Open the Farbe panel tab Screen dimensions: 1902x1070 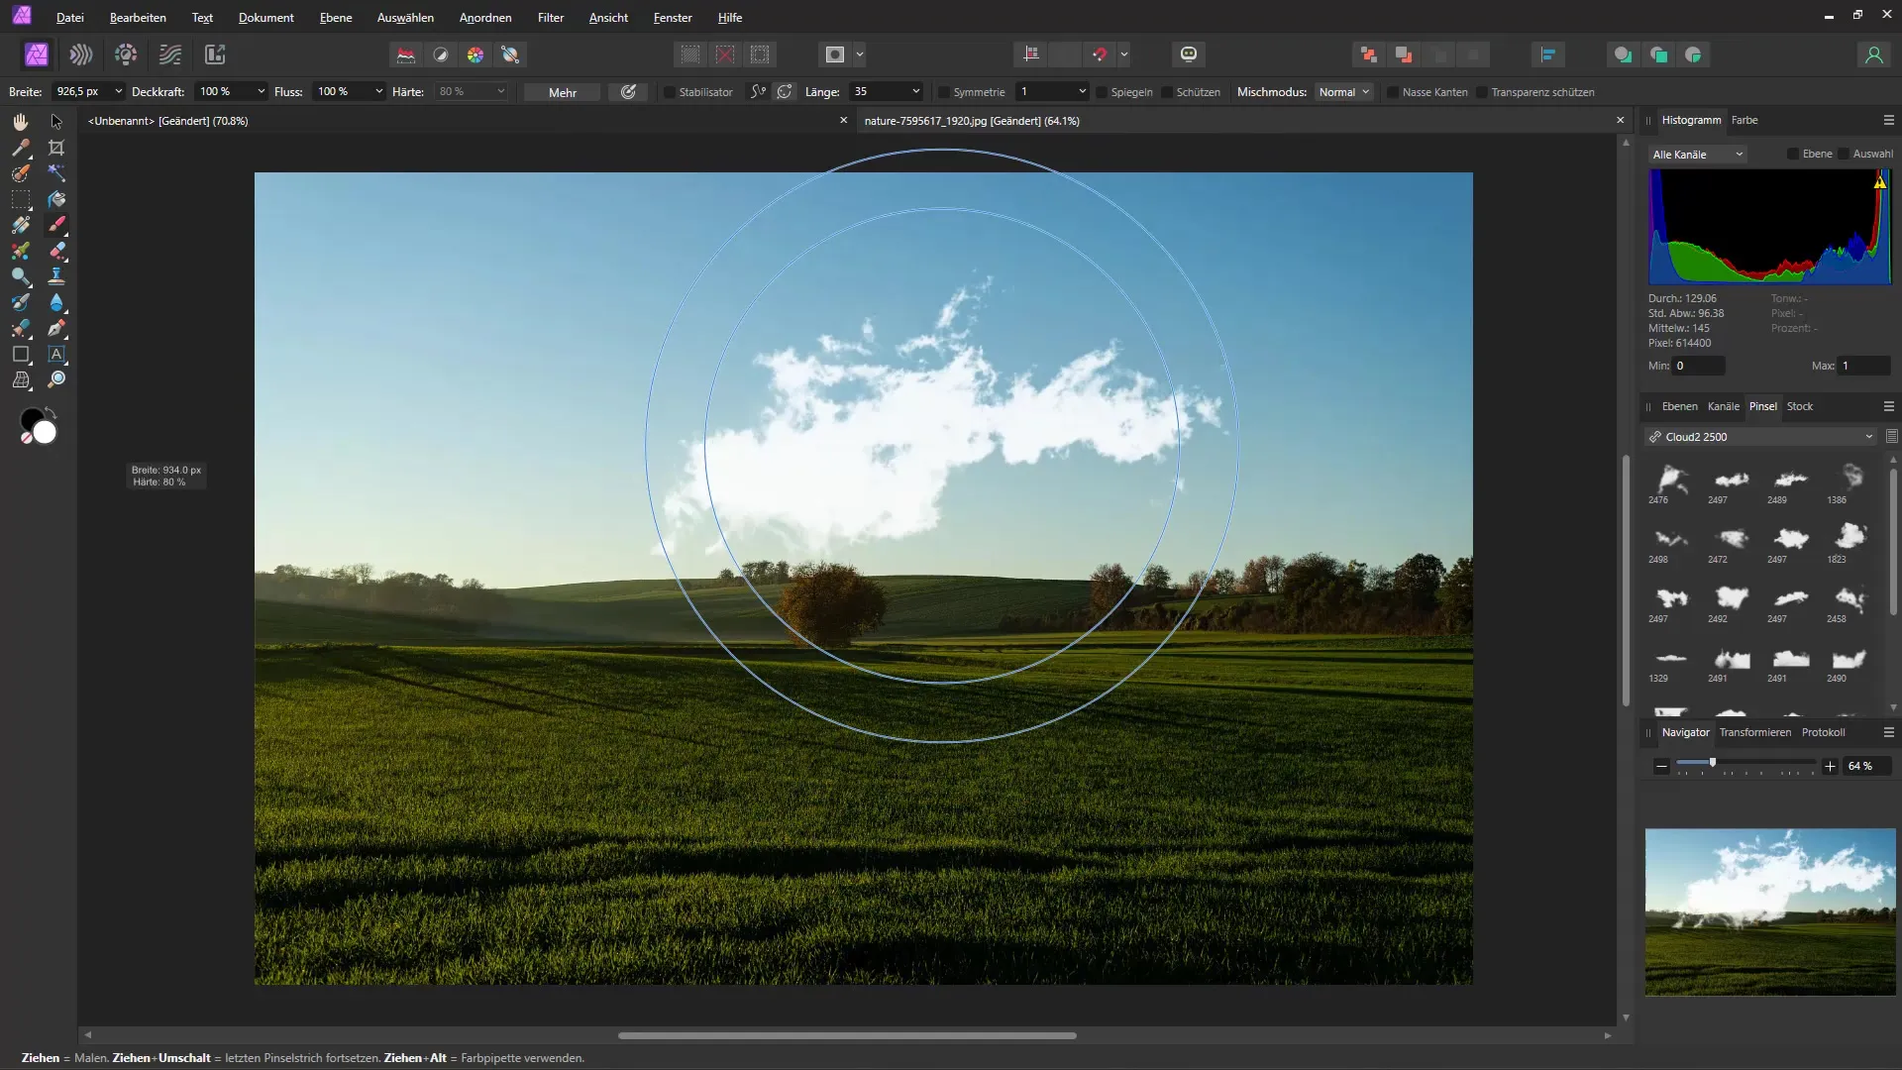1744,120
